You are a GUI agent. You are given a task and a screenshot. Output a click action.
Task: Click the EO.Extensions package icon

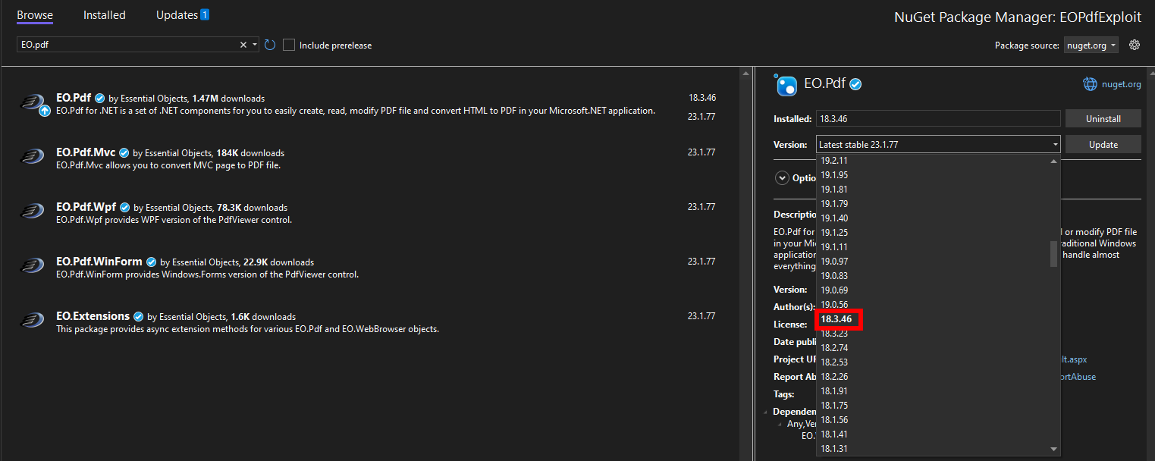pos(32,320)
